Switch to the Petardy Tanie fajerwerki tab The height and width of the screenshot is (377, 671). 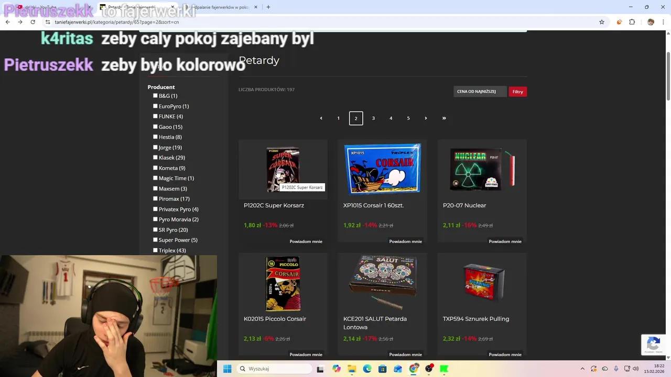tap(137, 7)
